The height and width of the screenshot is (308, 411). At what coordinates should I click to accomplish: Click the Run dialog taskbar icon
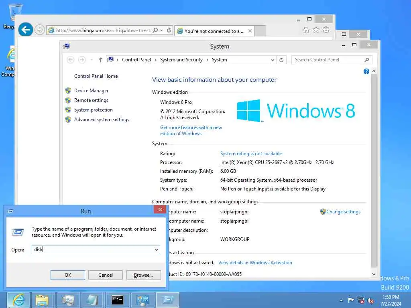(x=168, y=300)
